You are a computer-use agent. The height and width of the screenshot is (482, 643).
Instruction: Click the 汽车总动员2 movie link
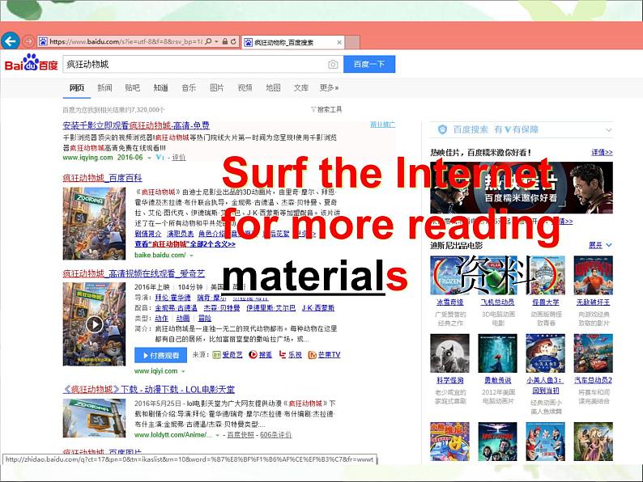coord(594,380)
